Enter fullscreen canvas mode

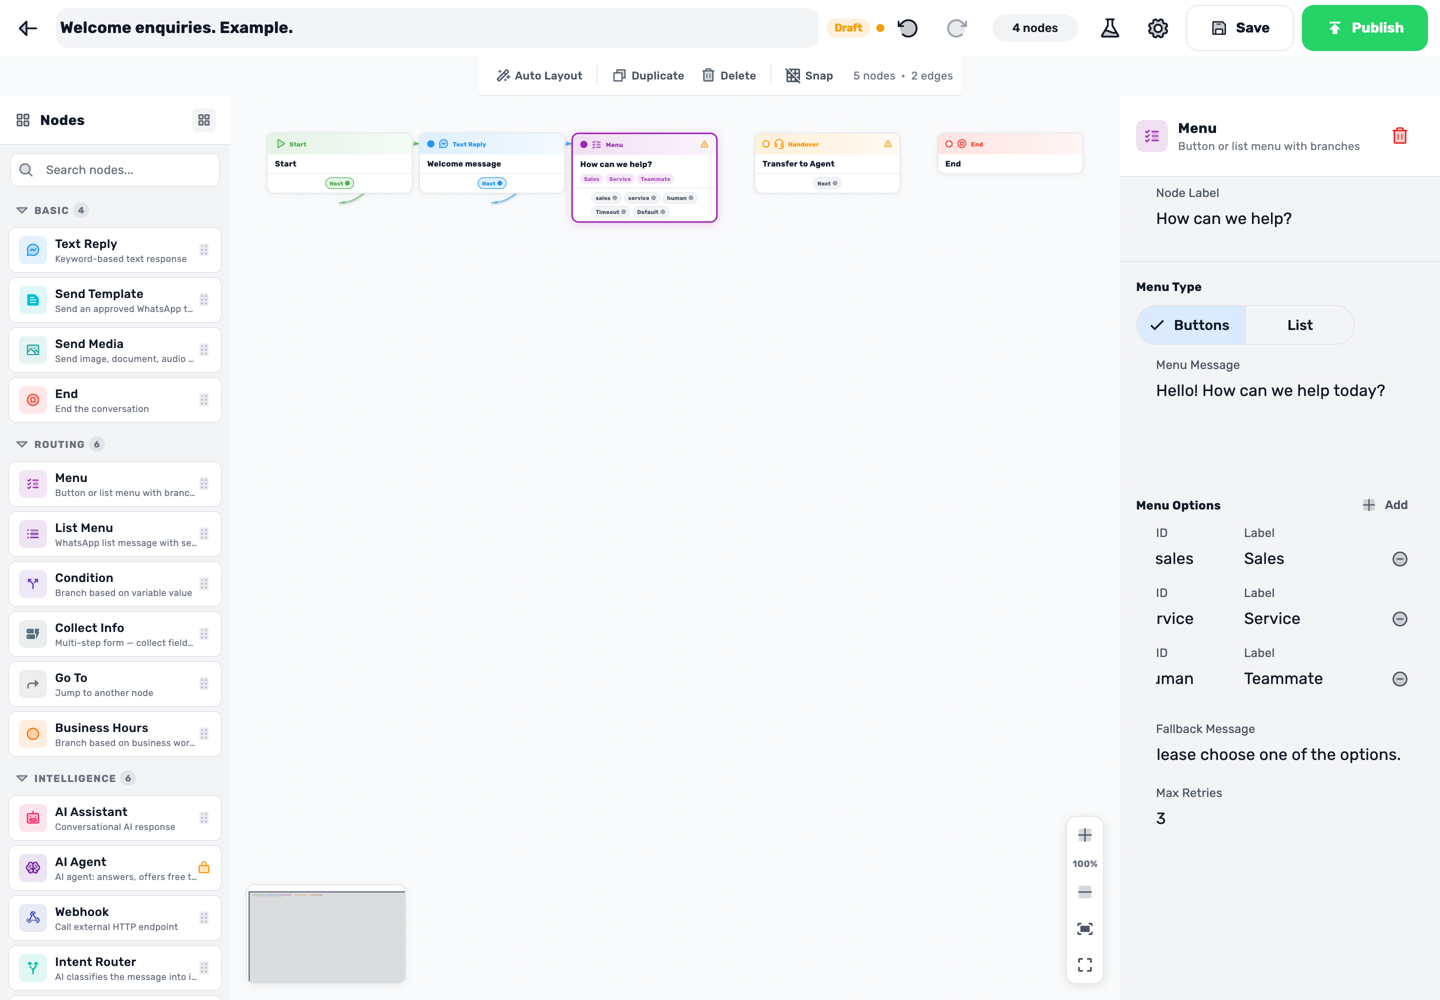1084,964
